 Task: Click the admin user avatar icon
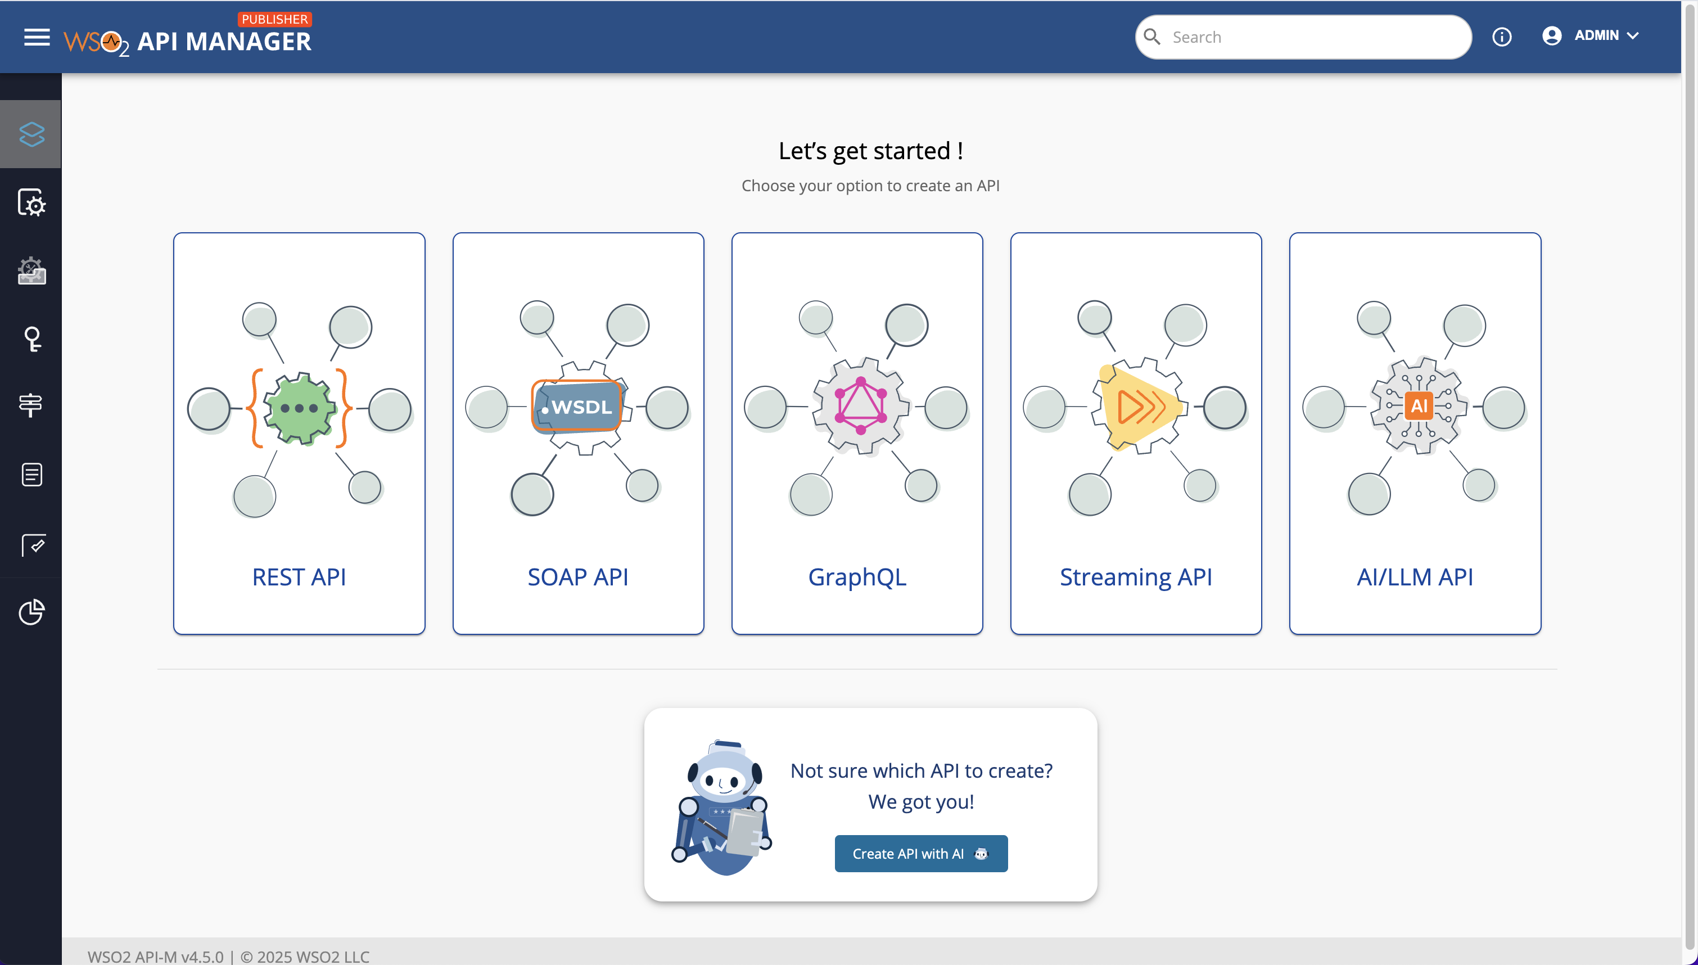[1552, 36]
